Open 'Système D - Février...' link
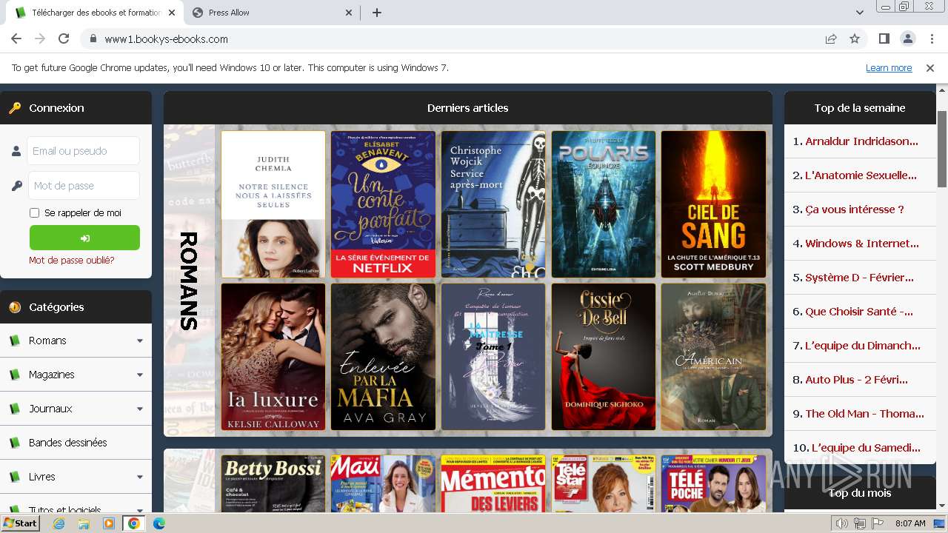Image resolution: width=948 pixels, height=533 pixels. tap(859, 278)
